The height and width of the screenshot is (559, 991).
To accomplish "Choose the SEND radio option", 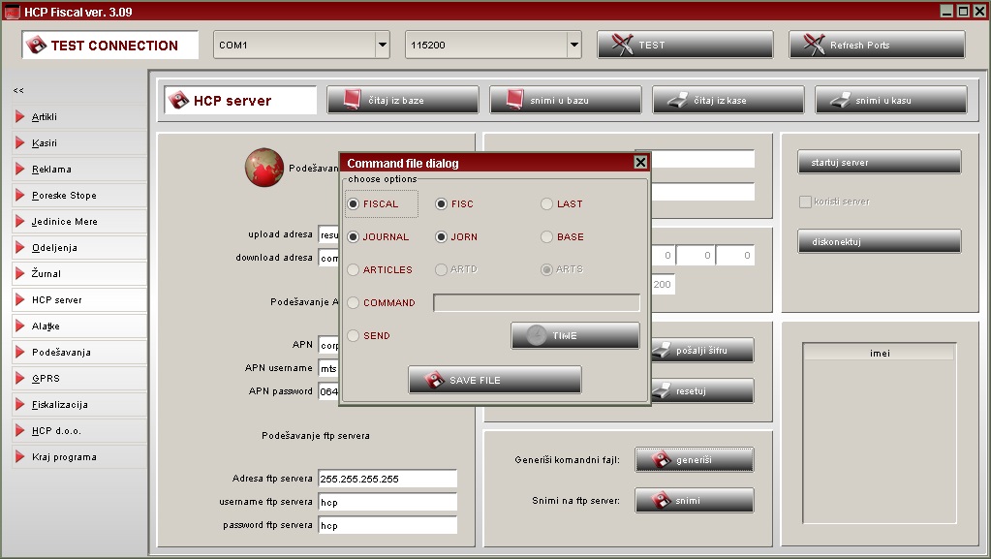I will [354, 336].
